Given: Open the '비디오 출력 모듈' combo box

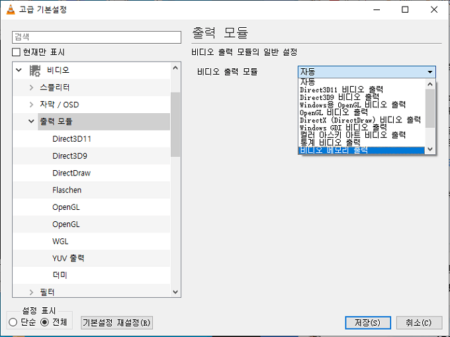Looking at the screenshot, I should pos(367,72).
